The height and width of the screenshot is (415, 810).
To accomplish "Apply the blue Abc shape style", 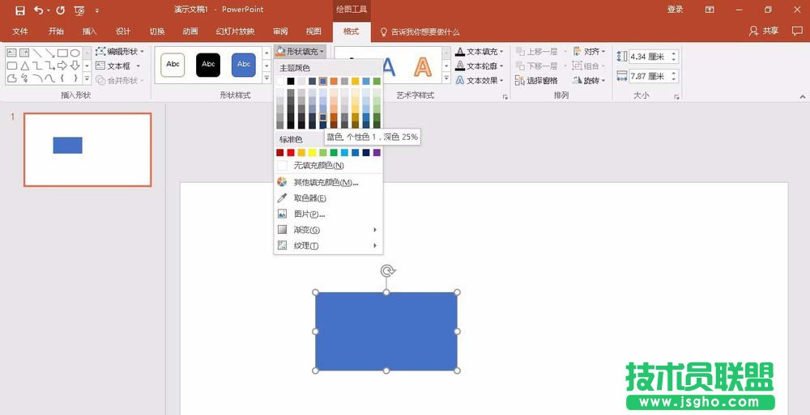I will tap(244, 65).
